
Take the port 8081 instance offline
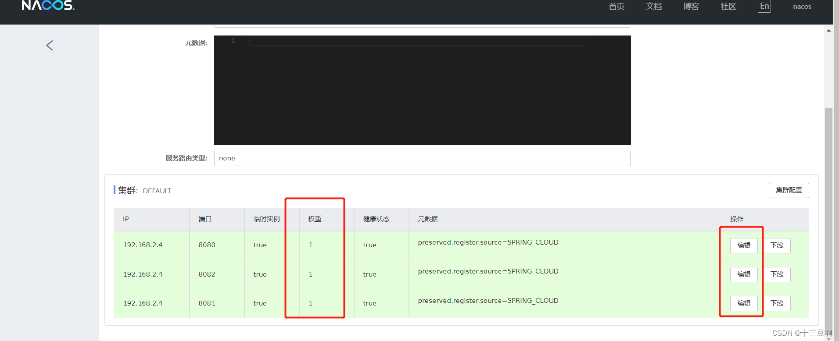(x=777, y=303)
